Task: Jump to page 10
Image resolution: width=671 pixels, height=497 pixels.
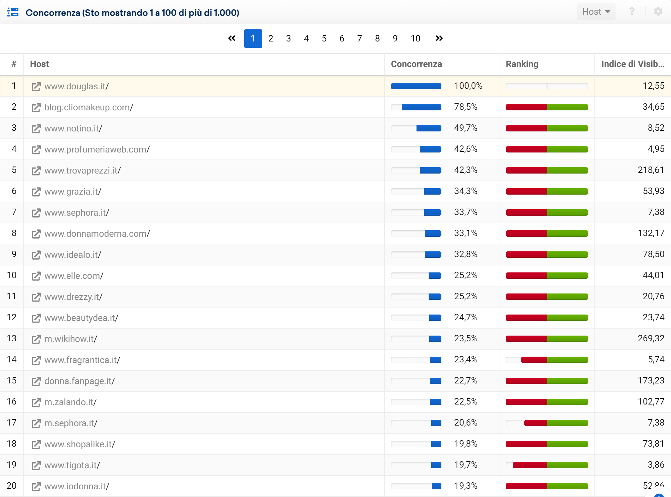Action: [415, 39]
